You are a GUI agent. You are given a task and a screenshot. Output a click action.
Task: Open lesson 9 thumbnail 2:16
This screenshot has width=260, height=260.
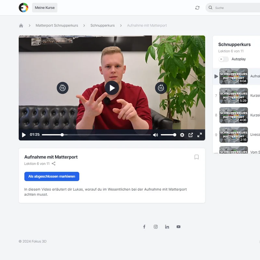(x=234, y=135)
